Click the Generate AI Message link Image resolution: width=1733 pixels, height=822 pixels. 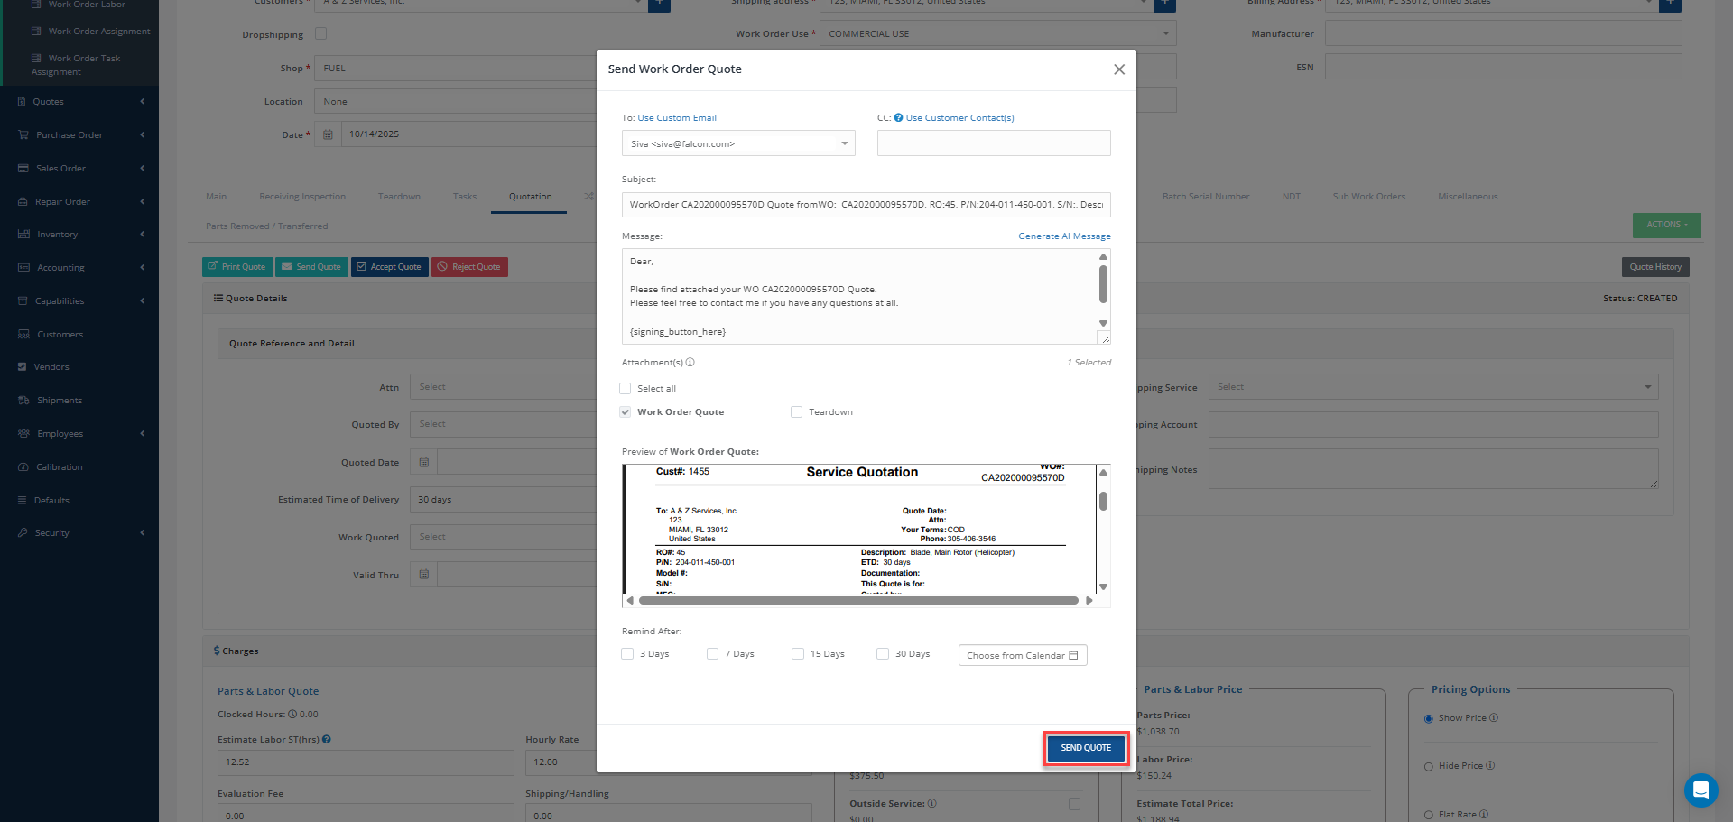[x=1064, y=236]
